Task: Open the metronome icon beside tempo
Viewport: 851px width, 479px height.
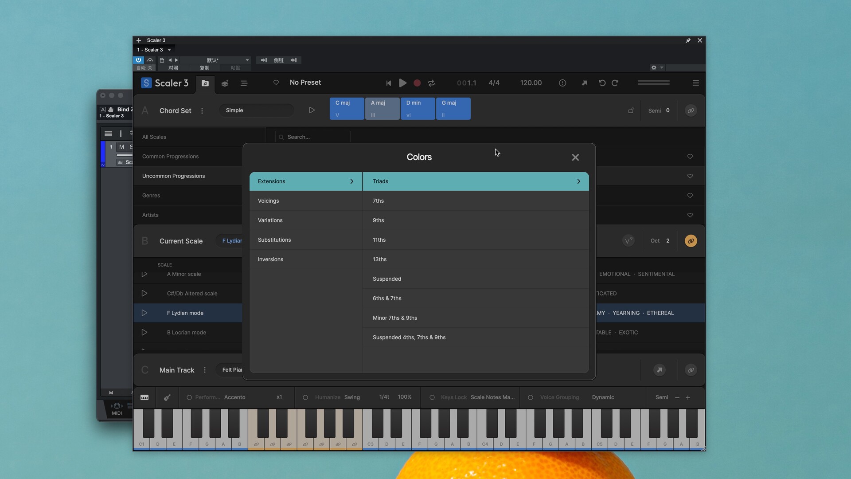Action: pyautogui.click(x=562, y=83)
